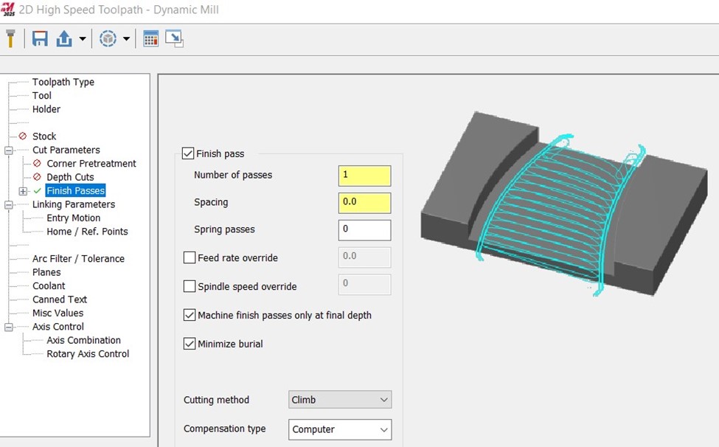Open the Canned Text page

tap(60, 299)
